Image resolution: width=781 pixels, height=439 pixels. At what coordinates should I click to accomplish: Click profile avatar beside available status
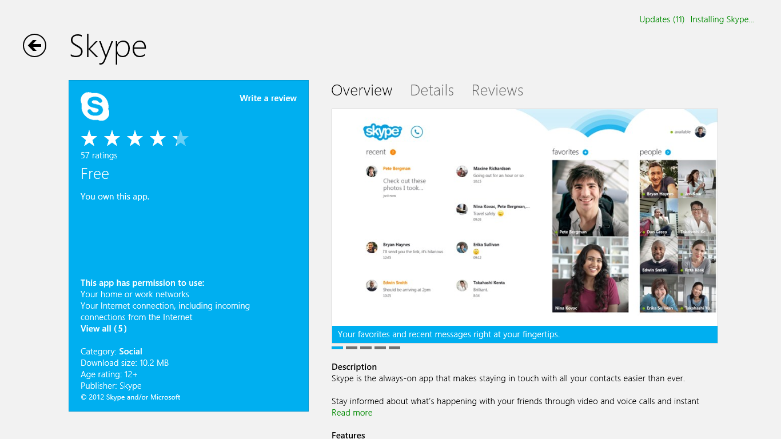(x=700, y=132)
